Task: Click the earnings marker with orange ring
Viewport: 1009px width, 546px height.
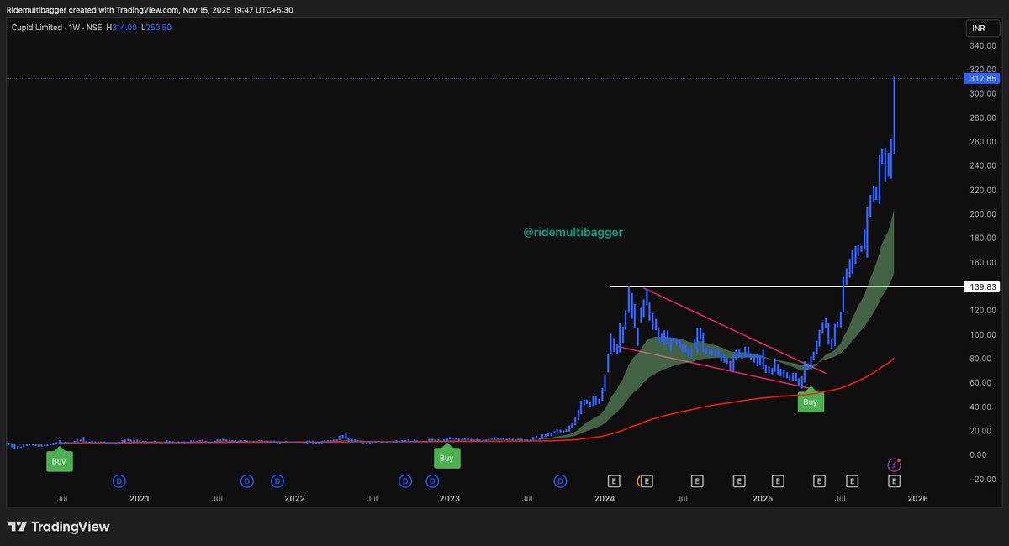Action: [x=646, y=481]
